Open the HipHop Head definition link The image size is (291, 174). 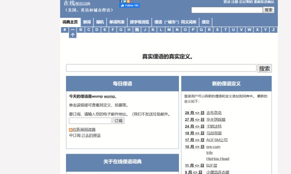pos(218,159)
